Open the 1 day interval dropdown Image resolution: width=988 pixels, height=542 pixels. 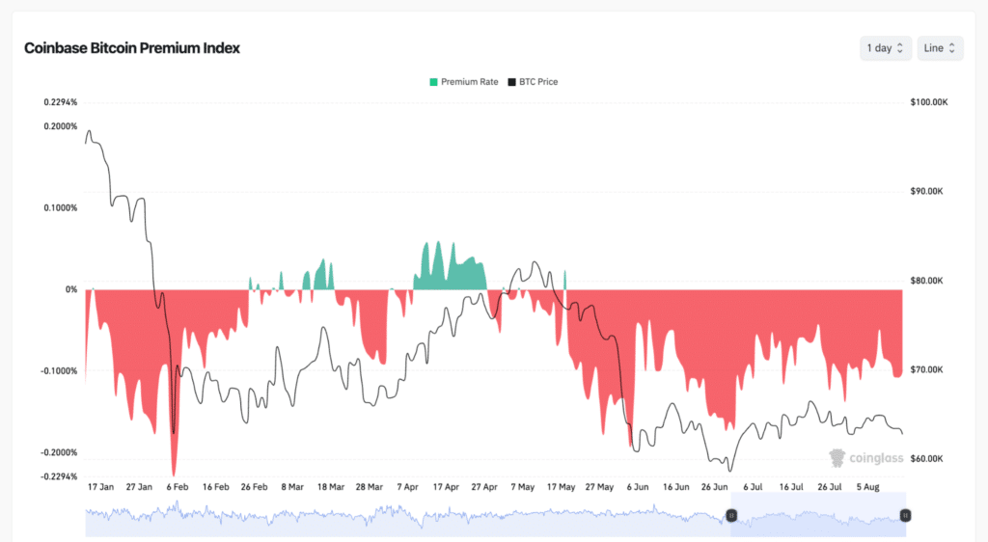click(x=886, y=48)
